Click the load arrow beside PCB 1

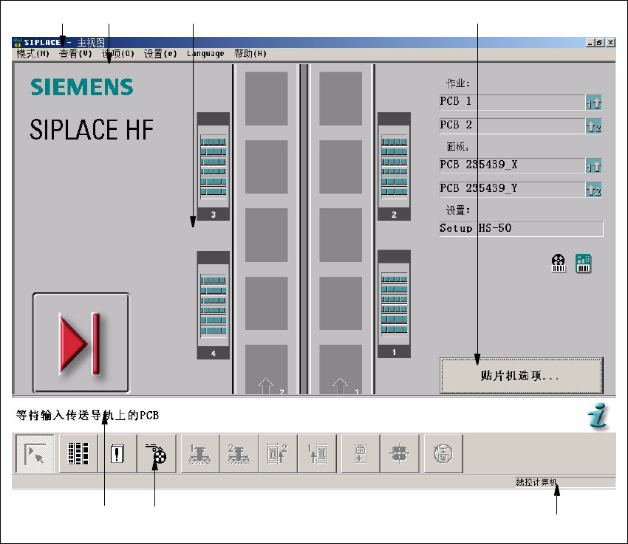pos(593,103)
